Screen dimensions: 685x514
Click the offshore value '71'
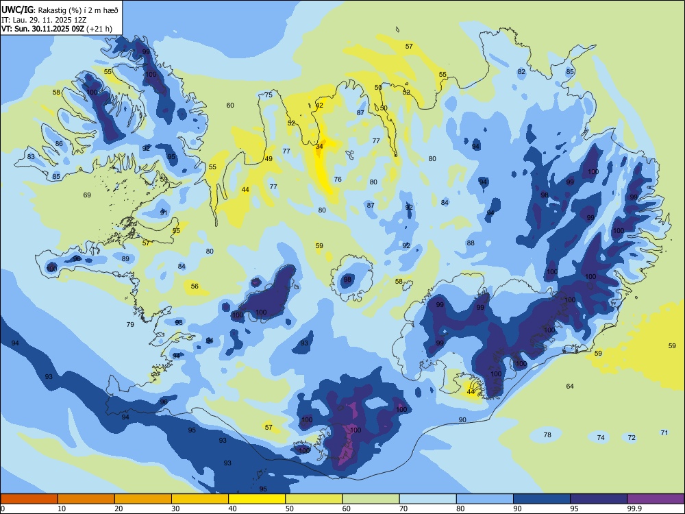point(664,432)
